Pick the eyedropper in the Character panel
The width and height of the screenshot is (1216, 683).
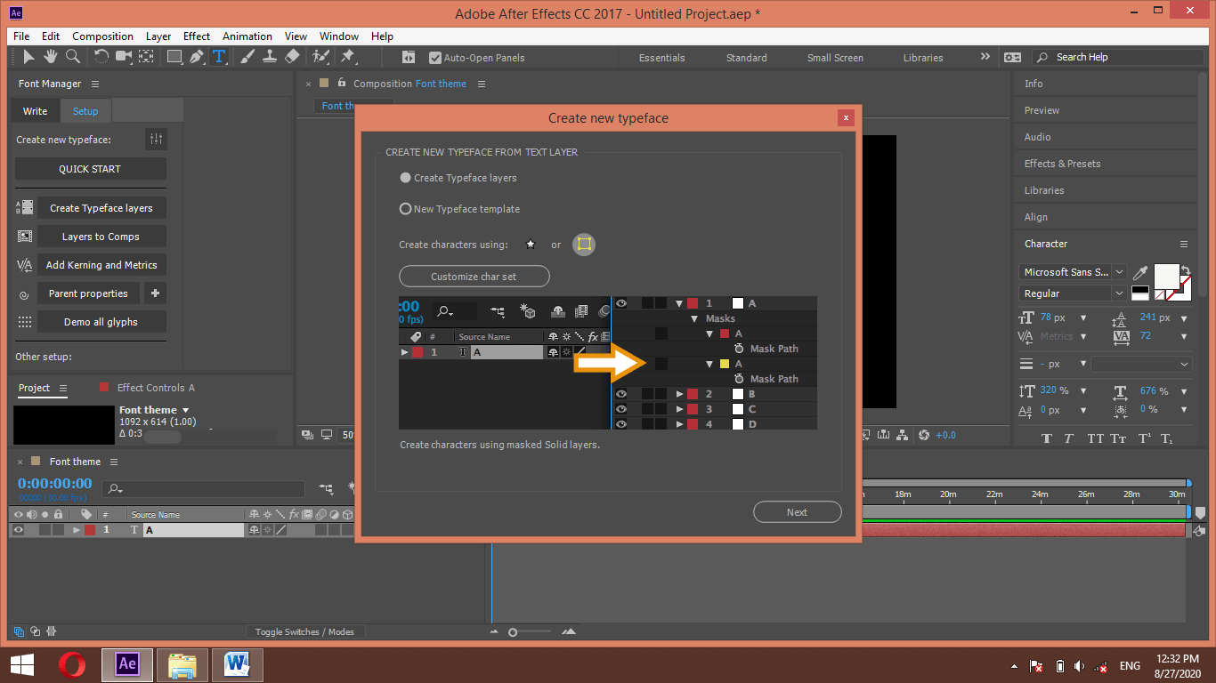(x=1140, y=273)
